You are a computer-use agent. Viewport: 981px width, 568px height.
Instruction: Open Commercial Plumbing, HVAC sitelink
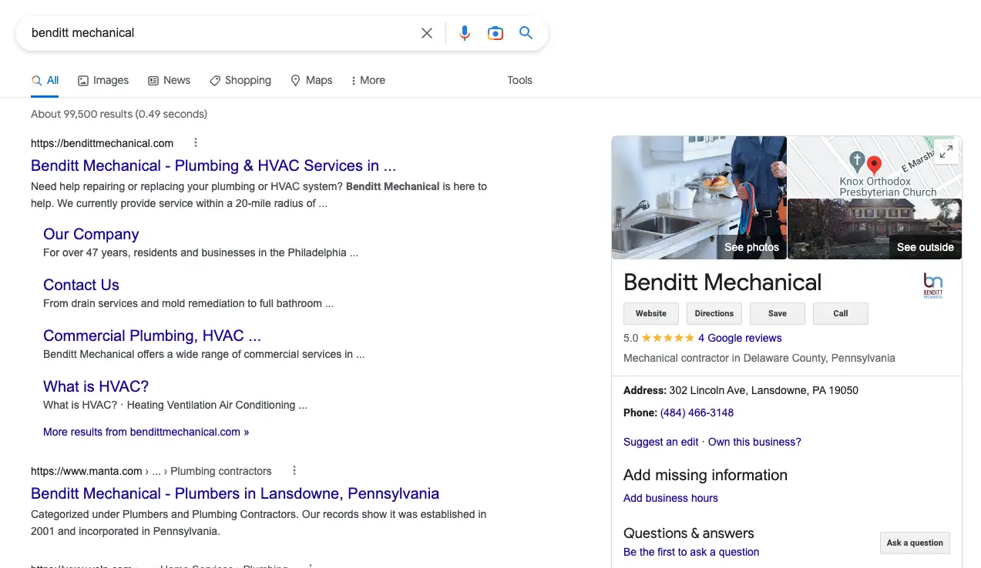tap(152, 336)
